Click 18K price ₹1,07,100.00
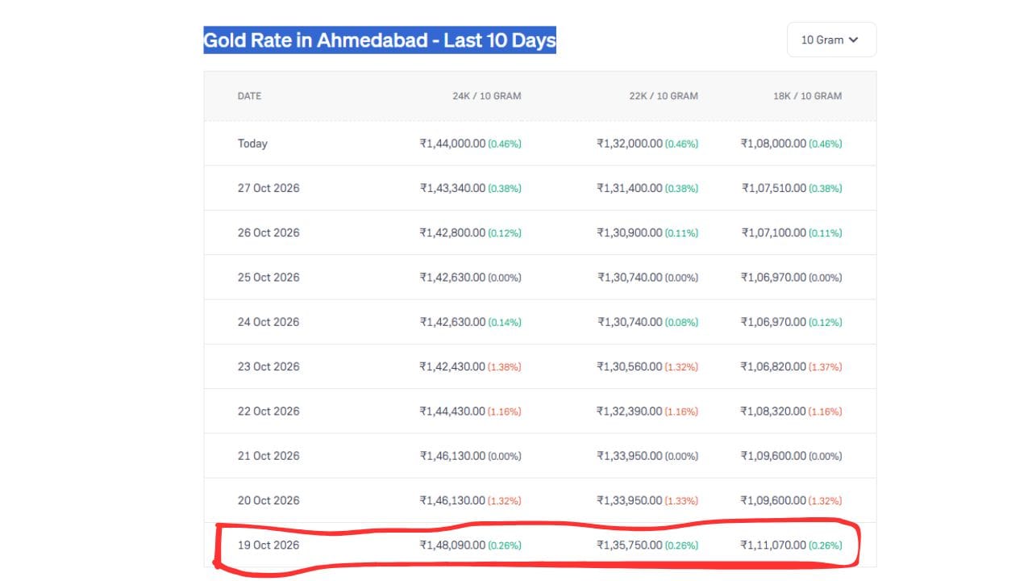 pyautogui.click(x=774, y=232)
